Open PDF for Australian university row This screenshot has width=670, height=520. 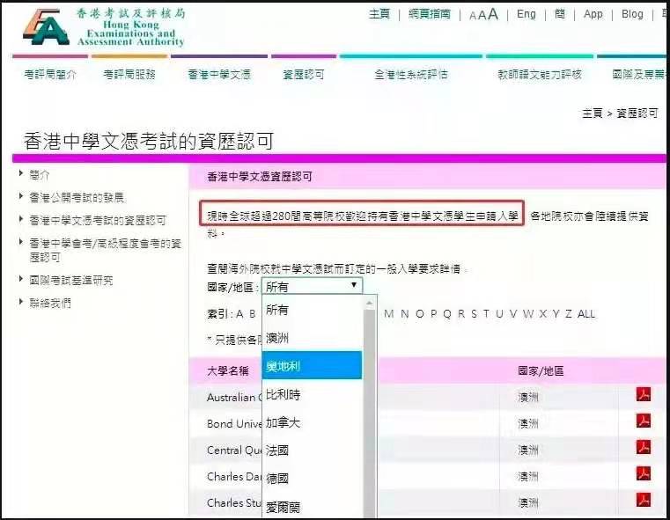point(644,395)
